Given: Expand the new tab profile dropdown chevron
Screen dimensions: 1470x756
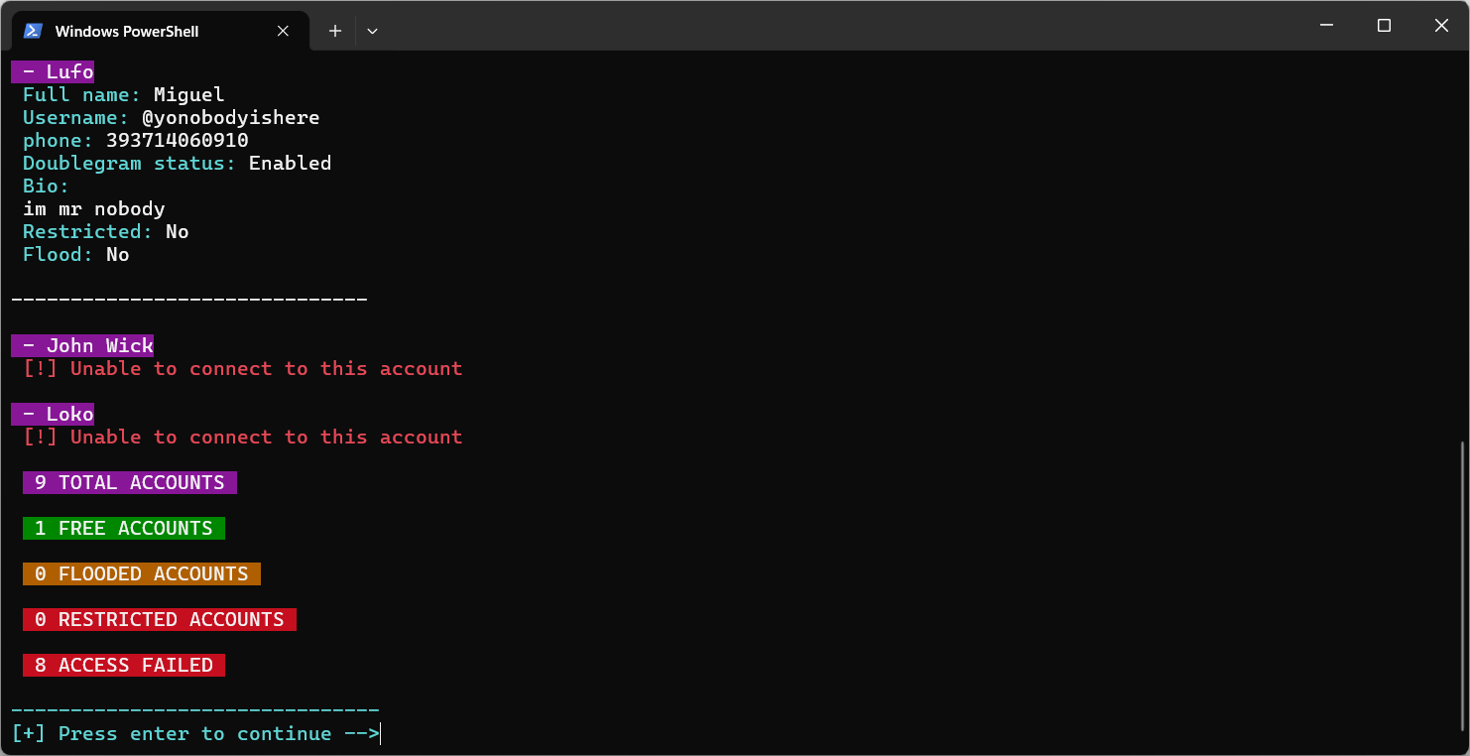Looking at the screenshot, I should (x=372, y=31).
